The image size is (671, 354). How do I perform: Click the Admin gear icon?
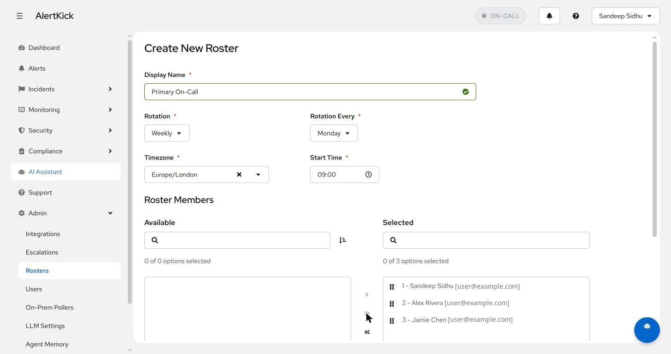(x=22, y=213)
